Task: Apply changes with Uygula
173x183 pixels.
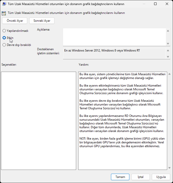Action: coord(161,177)
